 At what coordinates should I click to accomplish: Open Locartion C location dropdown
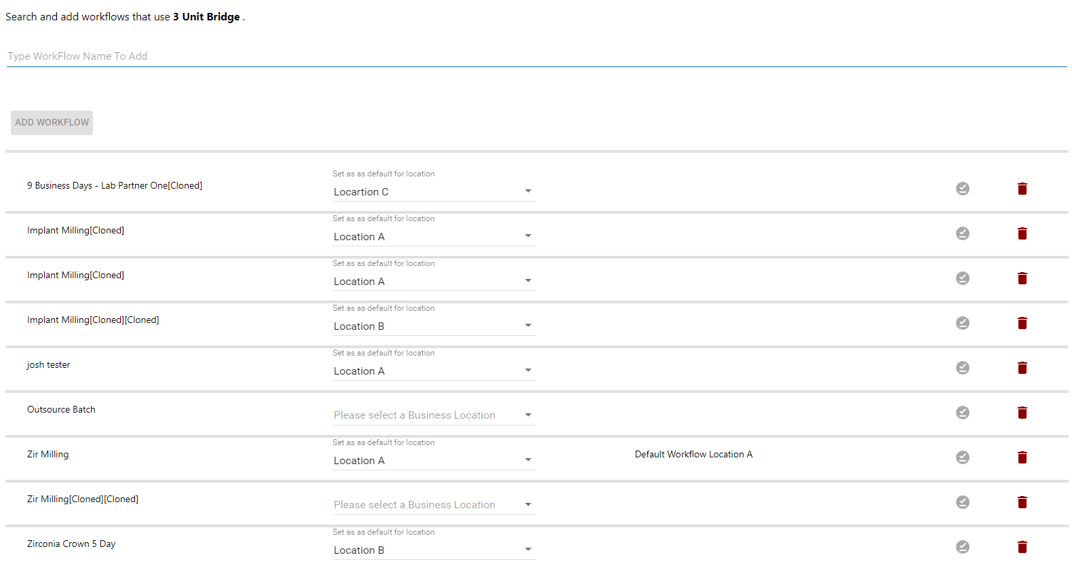coord(434,192)
